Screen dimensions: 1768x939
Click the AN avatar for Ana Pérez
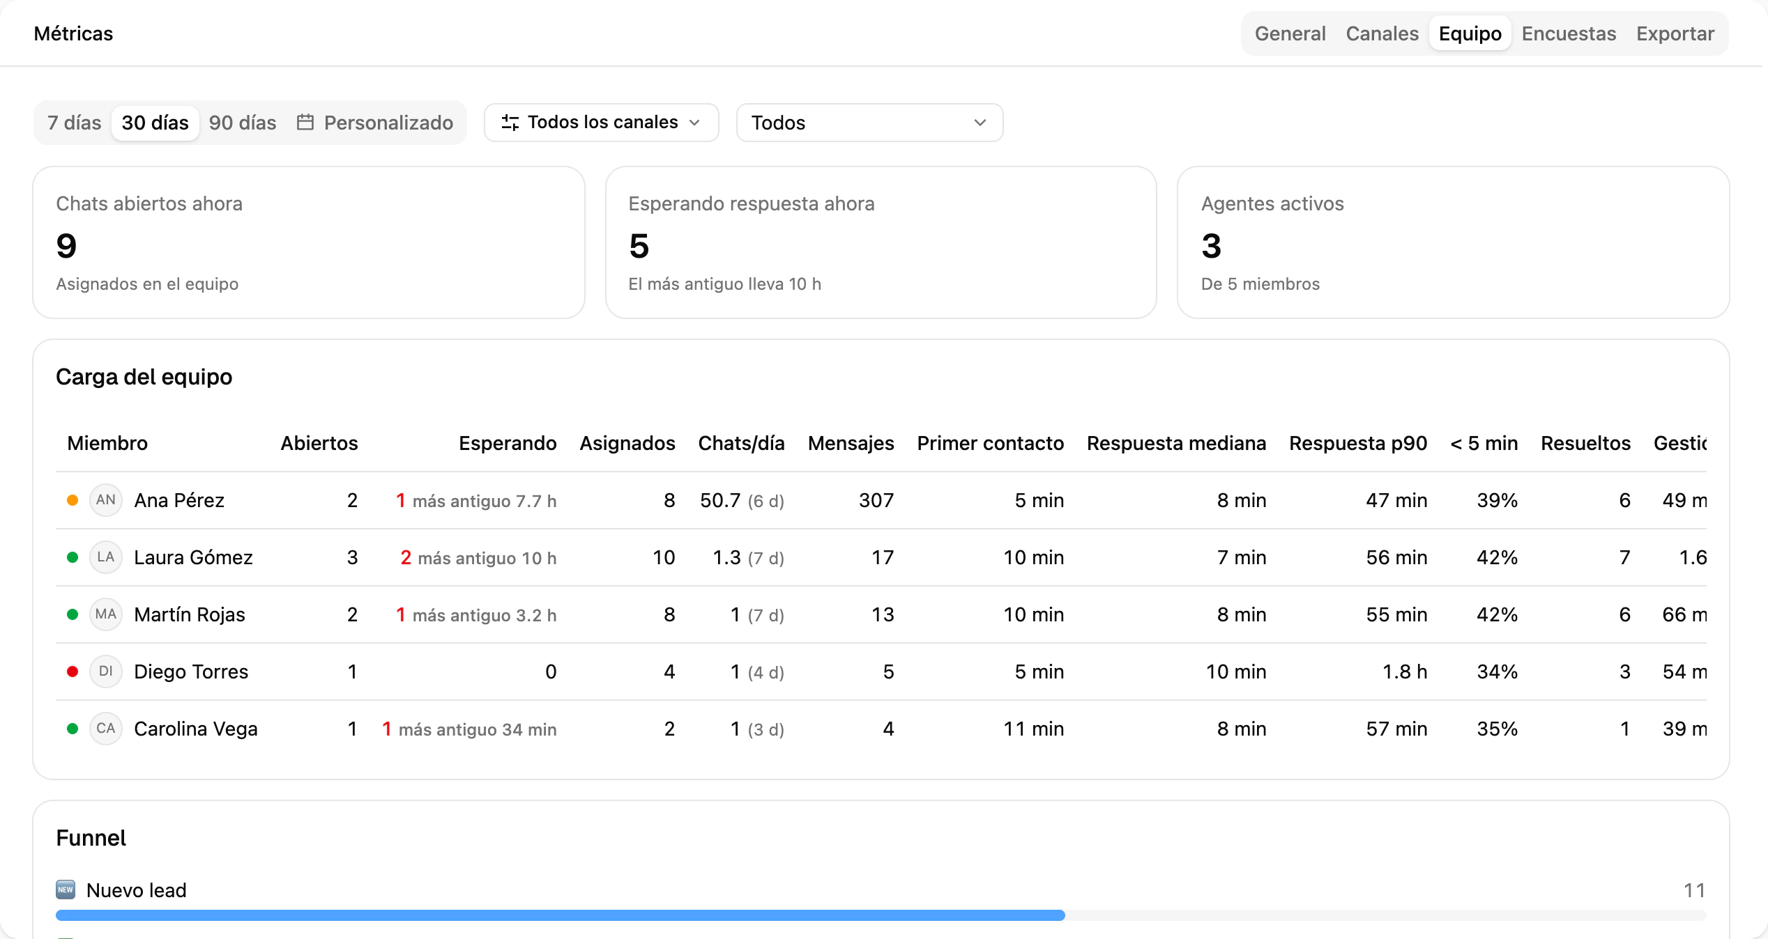tap(106, 500)
